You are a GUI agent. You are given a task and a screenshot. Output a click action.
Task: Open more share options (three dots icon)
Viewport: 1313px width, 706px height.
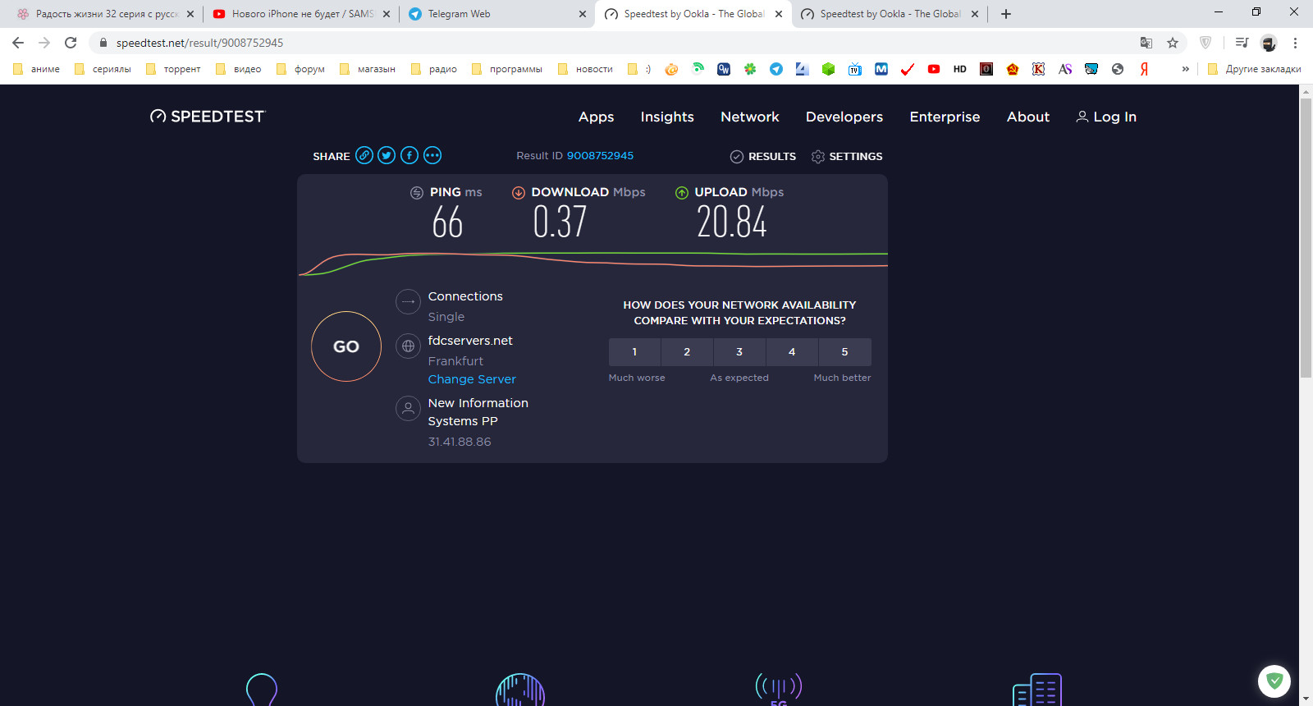432,155
